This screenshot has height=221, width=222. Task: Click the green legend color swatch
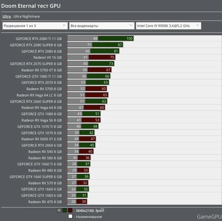tap(64, 210)
